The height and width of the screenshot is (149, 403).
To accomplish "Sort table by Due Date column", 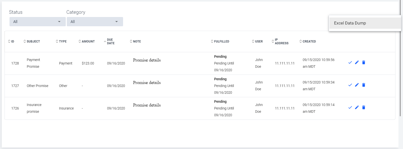I will click(x=109, y=41).
